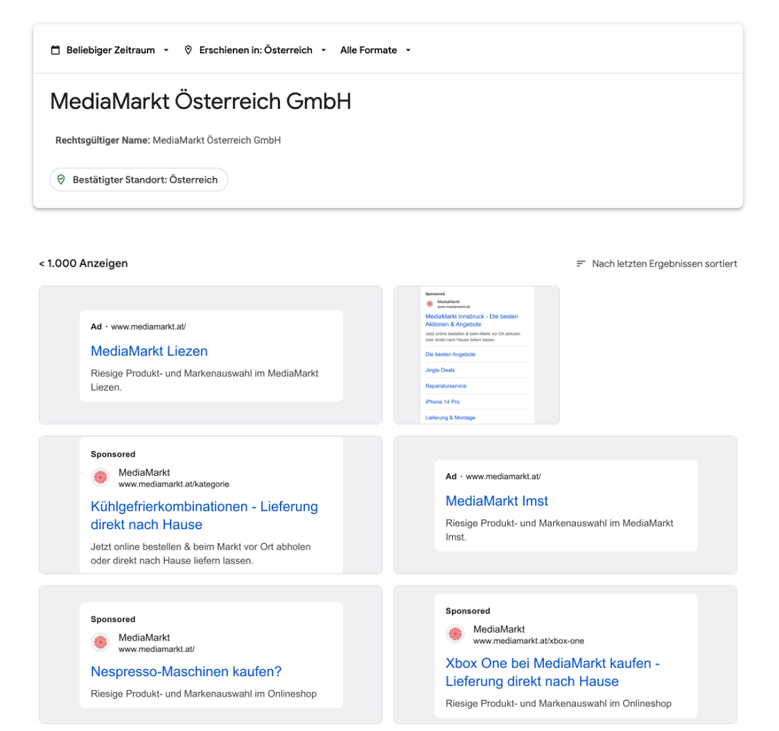Open the MediaMarkt Imst ad link
Image resolution: width=779 pixels, height=731 pixels.
coord(496,501)
